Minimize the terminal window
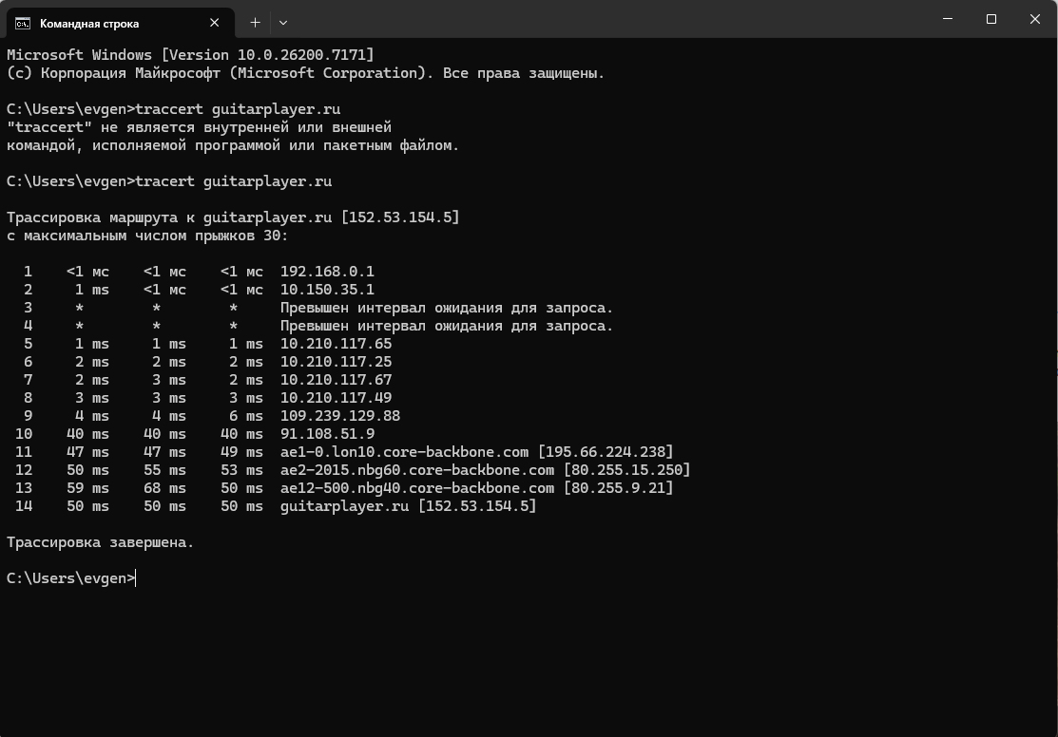 point(948,19)
